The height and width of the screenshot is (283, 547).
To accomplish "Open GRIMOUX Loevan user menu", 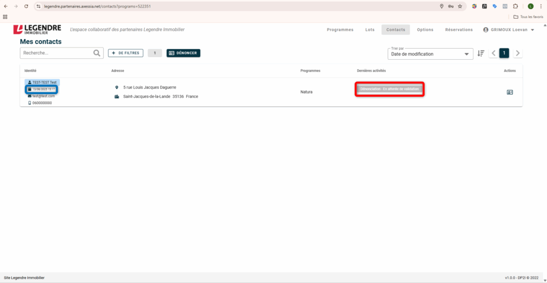I will click(x=509, y=30).
